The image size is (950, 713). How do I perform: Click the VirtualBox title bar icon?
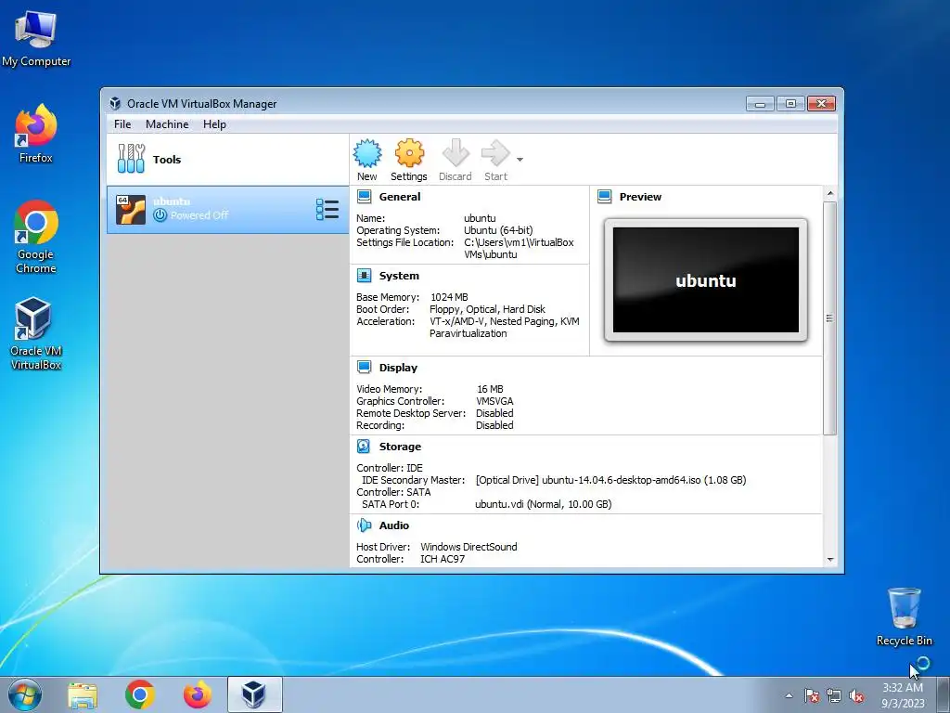tap(115, 104)
